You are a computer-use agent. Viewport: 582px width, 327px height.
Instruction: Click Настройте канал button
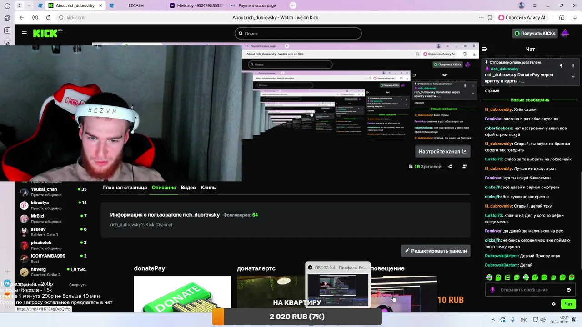pos(442,151)
